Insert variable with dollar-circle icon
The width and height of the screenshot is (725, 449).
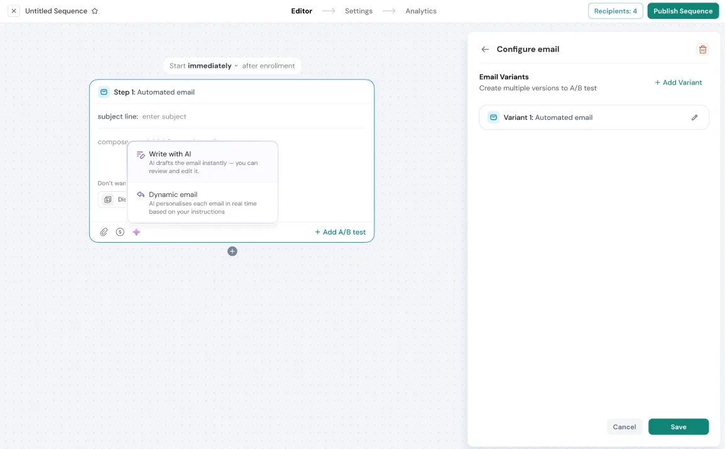(x=120, y=231)
